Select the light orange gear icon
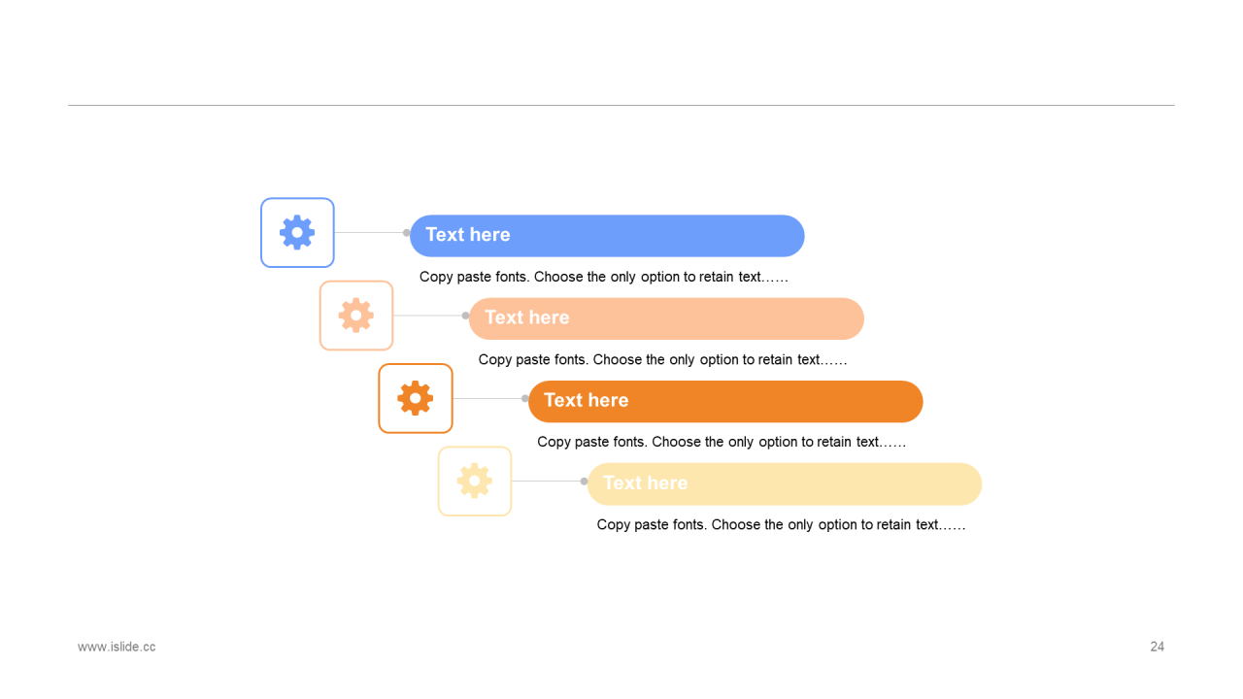The height and width of the screenshot is (699, 1243). (356, 316)
